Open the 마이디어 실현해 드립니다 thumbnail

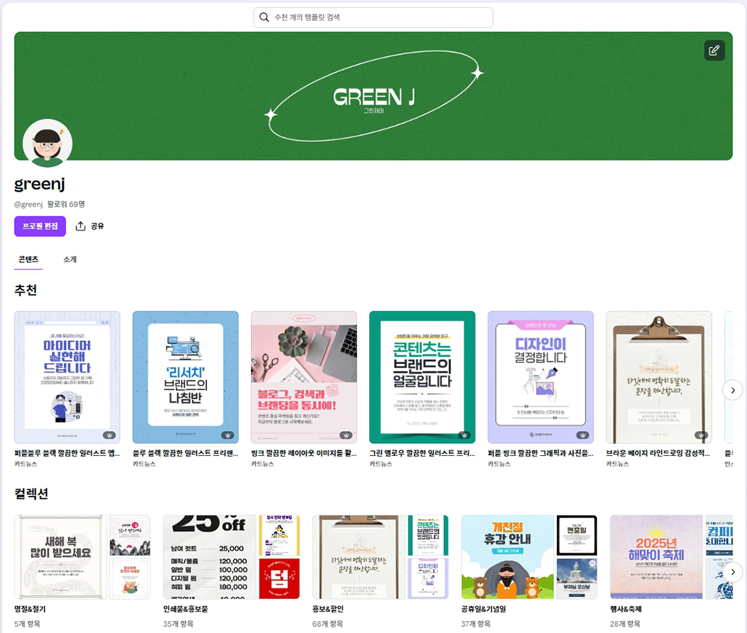point(67,377)
